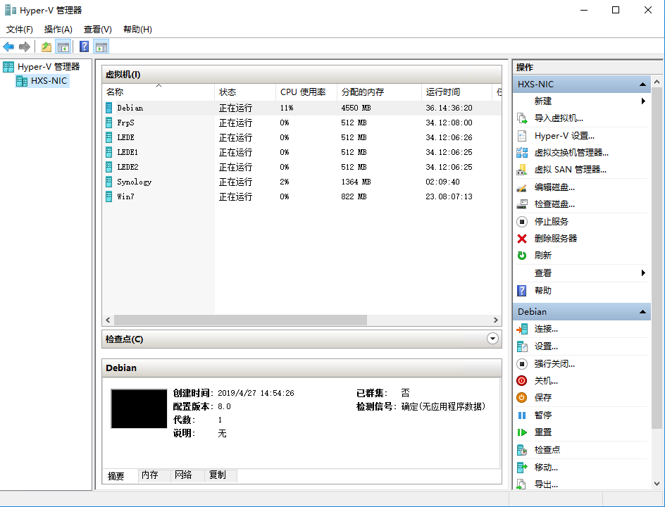Image resolution: width=665 pixels, height=507 pixels.
Task: Click the red 关机 shutdown icon
Action: pos(522,381)
